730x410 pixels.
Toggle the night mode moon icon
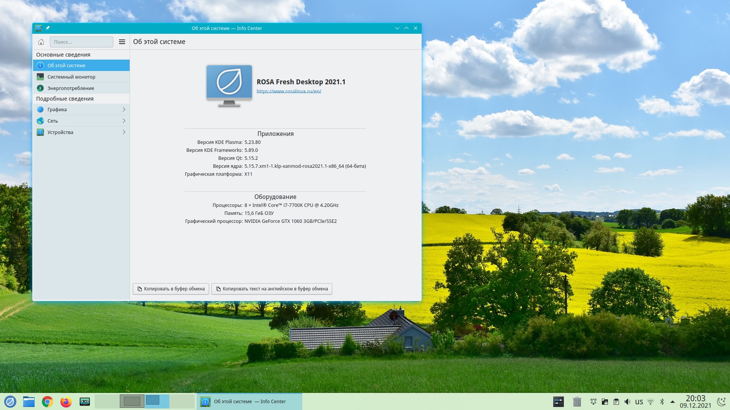720,401
